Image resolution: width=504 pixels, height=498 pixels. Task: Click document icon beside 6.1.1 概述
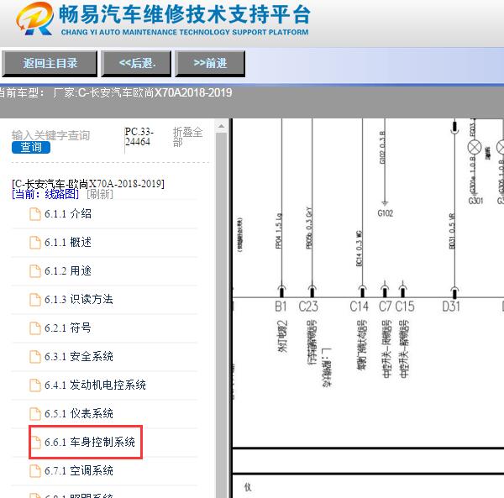point(35,243)
